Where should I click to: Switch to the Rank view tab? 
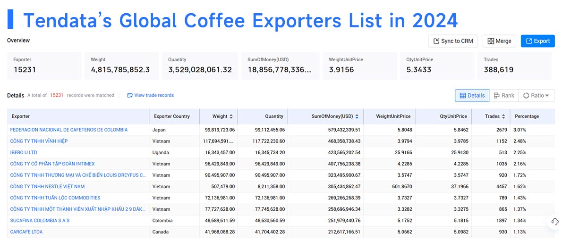503,96
